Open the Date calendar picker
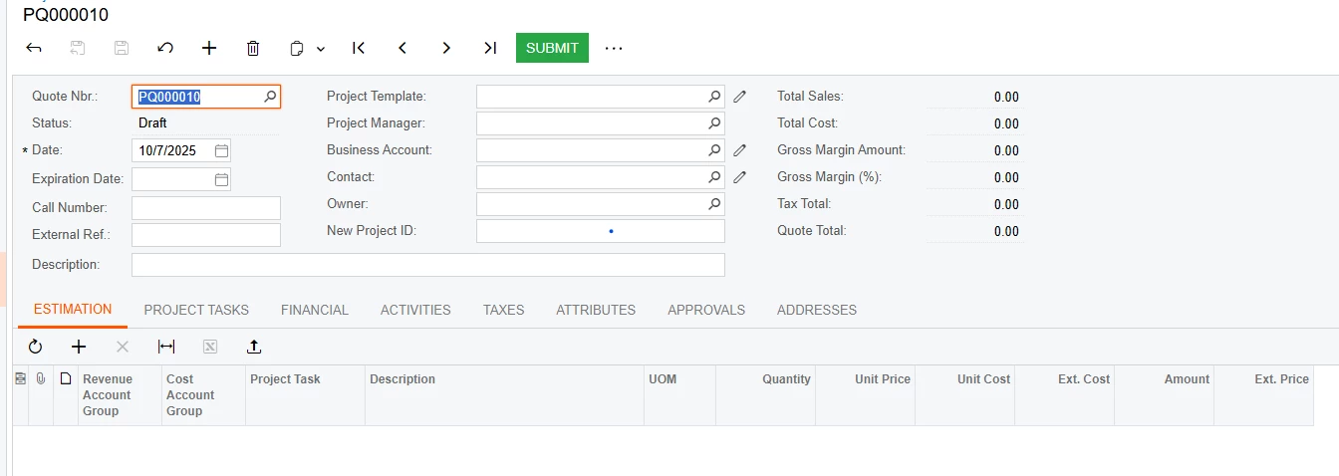 [221, 151]
